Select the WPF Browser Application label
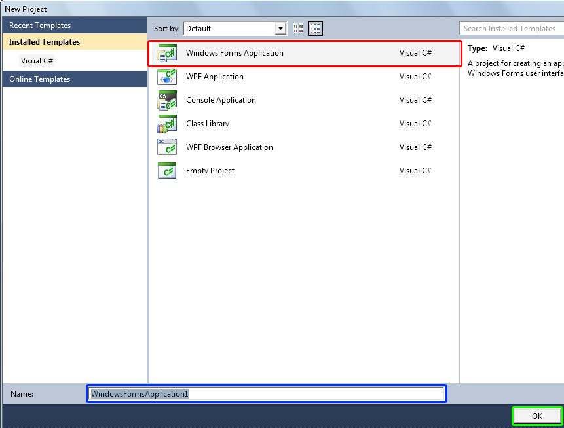This screenshot has width=564, height=428. [229, 147]
